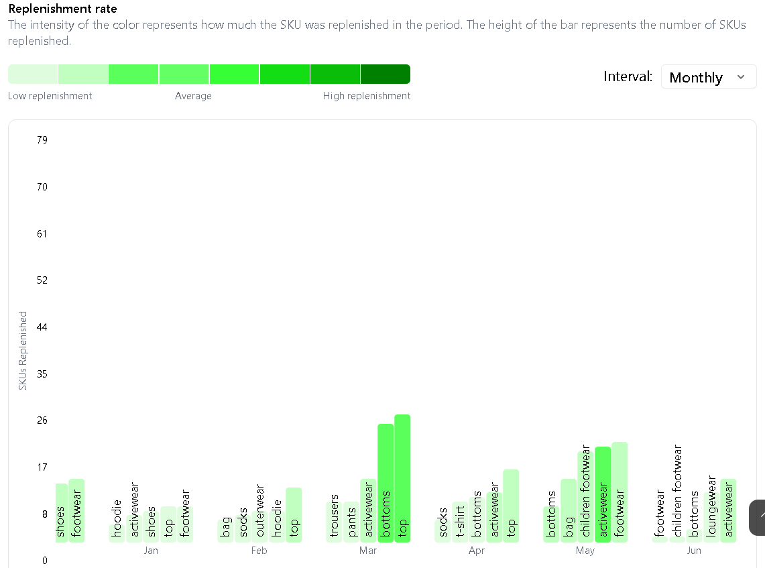Click the January activewear bar

coord(134,528)
